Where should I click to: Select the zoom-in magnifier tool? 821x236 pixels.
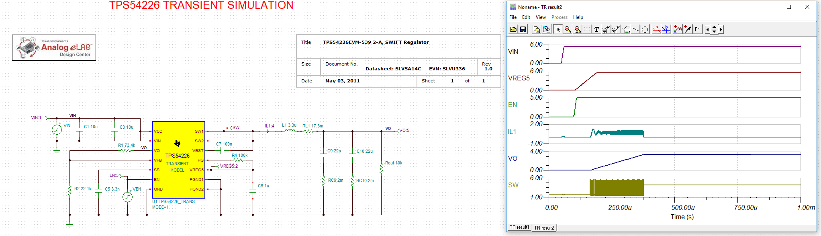click(568, 29)
